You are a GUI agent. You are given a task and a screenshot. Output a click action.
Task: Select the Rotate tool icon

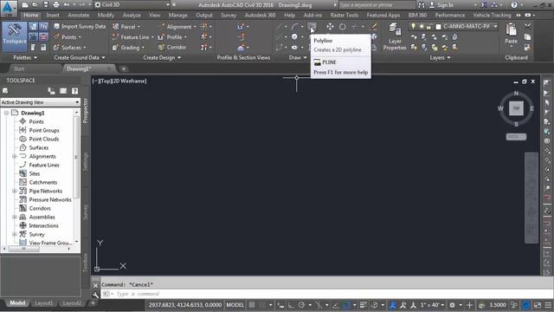tap(343, 27)
